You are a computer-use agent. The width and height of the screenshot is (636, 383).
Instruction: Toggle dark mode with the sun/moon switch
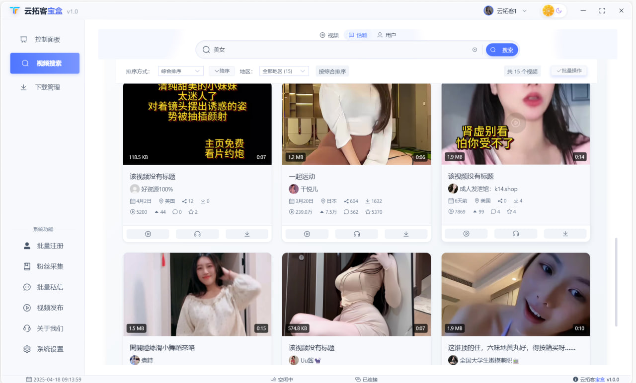coord(553,10)
